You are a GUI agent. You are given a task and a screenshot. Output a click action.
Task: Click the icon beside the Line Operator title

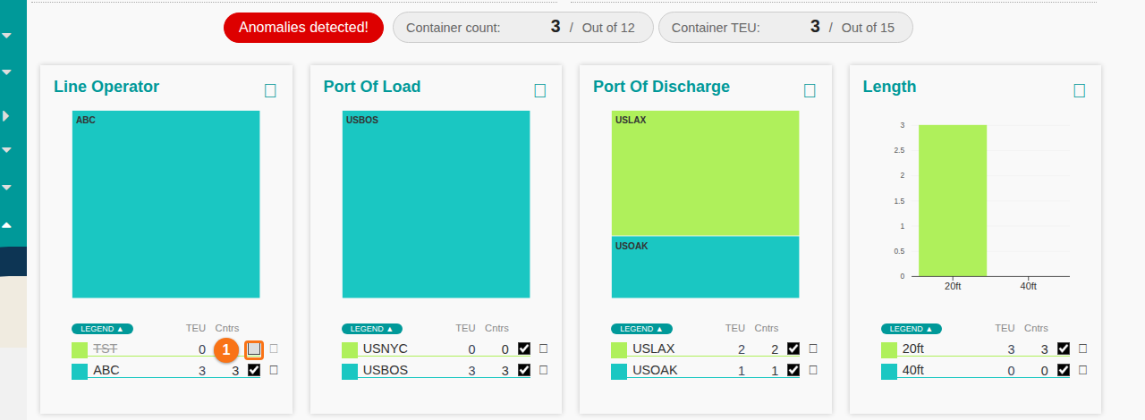pos(270,90)
